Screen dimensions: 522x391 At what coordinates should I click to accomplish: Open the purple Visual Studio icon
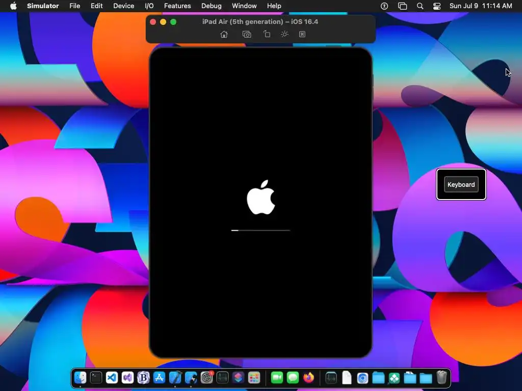tap(127, 378)
